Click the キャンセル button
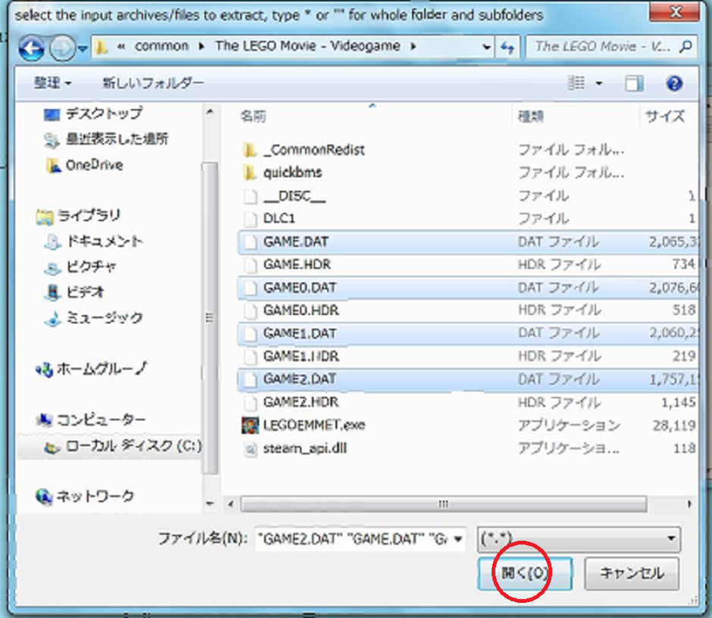The width and height of the screenshot is (712, 618). pyautogui.click(x=632, y=574)
